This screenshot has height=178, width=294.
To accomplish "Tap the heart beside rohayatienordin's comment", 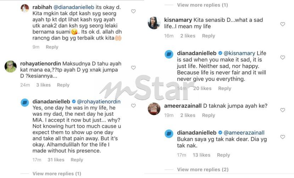I will click(x=133, y=67).
